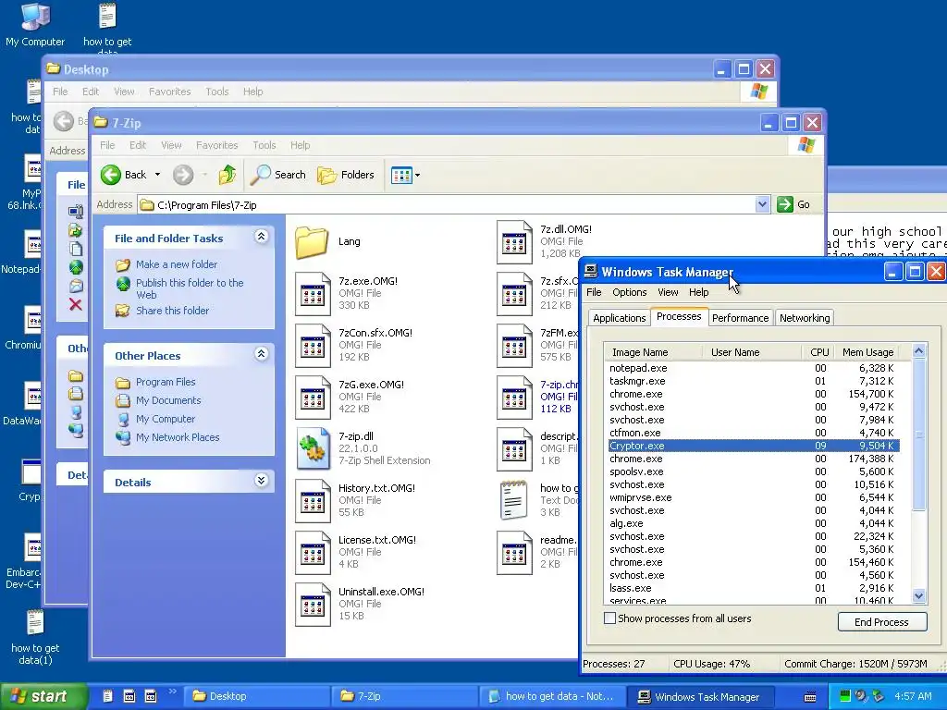Viewport: 947px width, 710px height.
Task: Click Make a new folder task
Action: pos(177,264)
